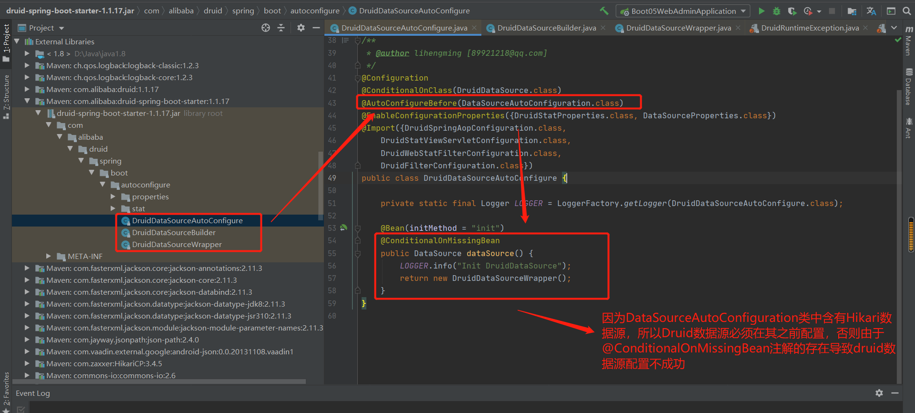
Task: Click the bean gutter icon on line 53
Action: [343, 228]
